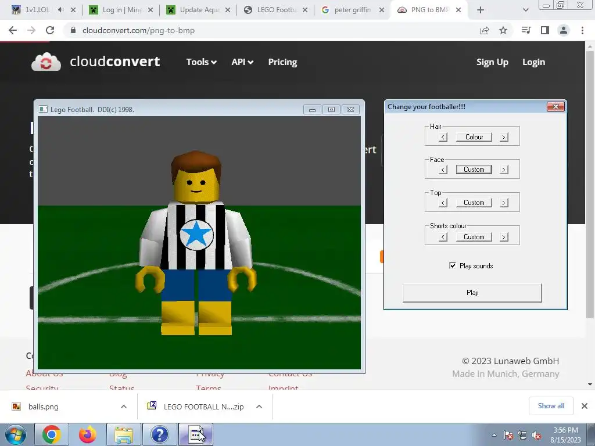The image size is (595, 446).
Task: Click the Sign Up link
Action: tap(492, 62)
